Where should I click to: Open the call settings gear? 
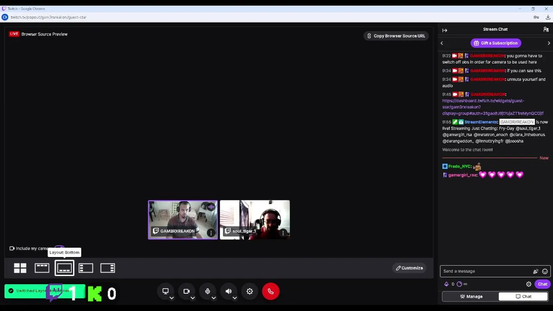coord(250,291)
